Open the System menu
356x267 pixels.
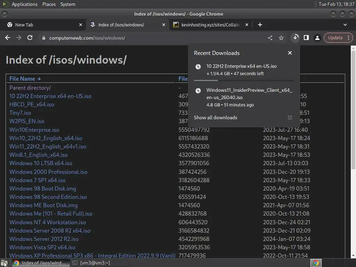68,4
